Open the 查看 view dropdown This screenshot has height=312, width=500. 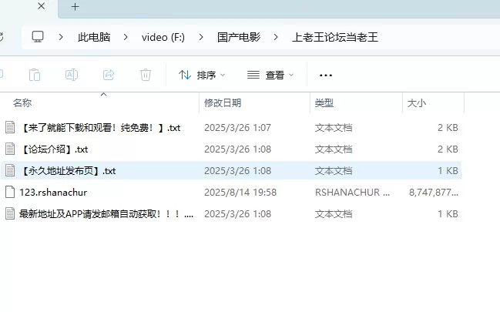pos(270,75)
